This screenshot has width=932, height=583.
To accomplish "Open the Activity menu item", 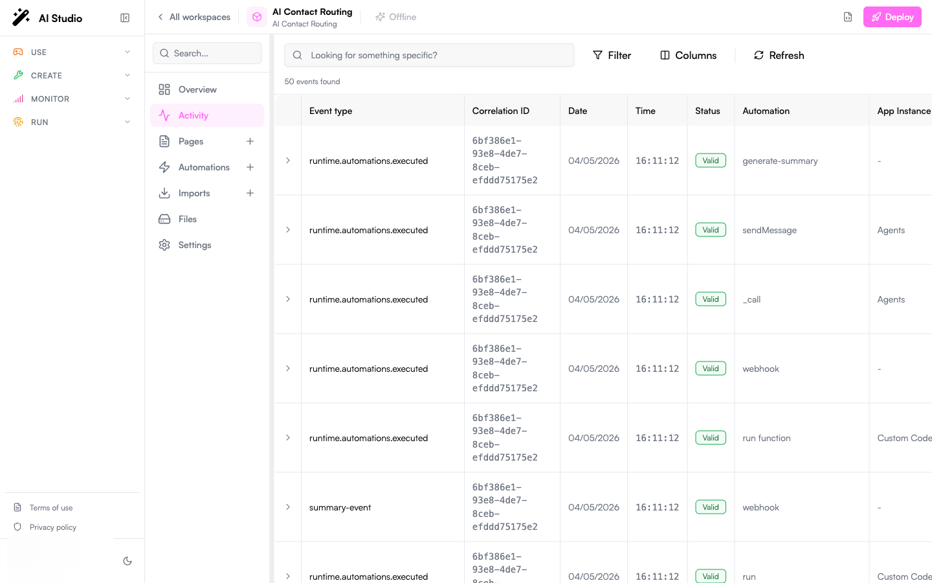I will pyautogui.click(x=207, y=115).
